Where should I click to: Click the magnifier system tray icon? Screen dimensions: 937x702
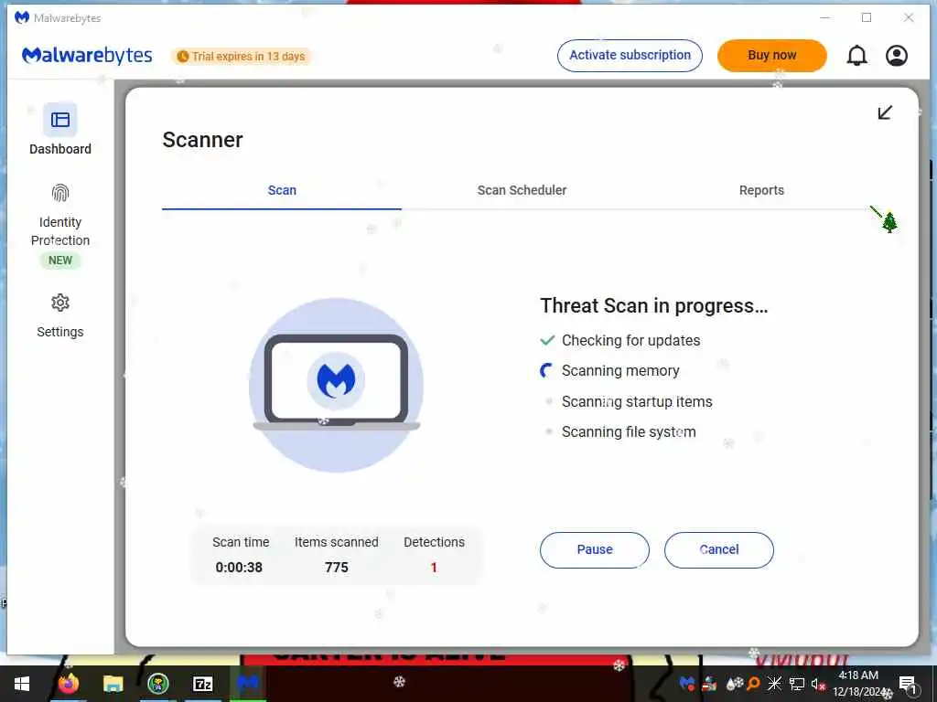[754, 684]
